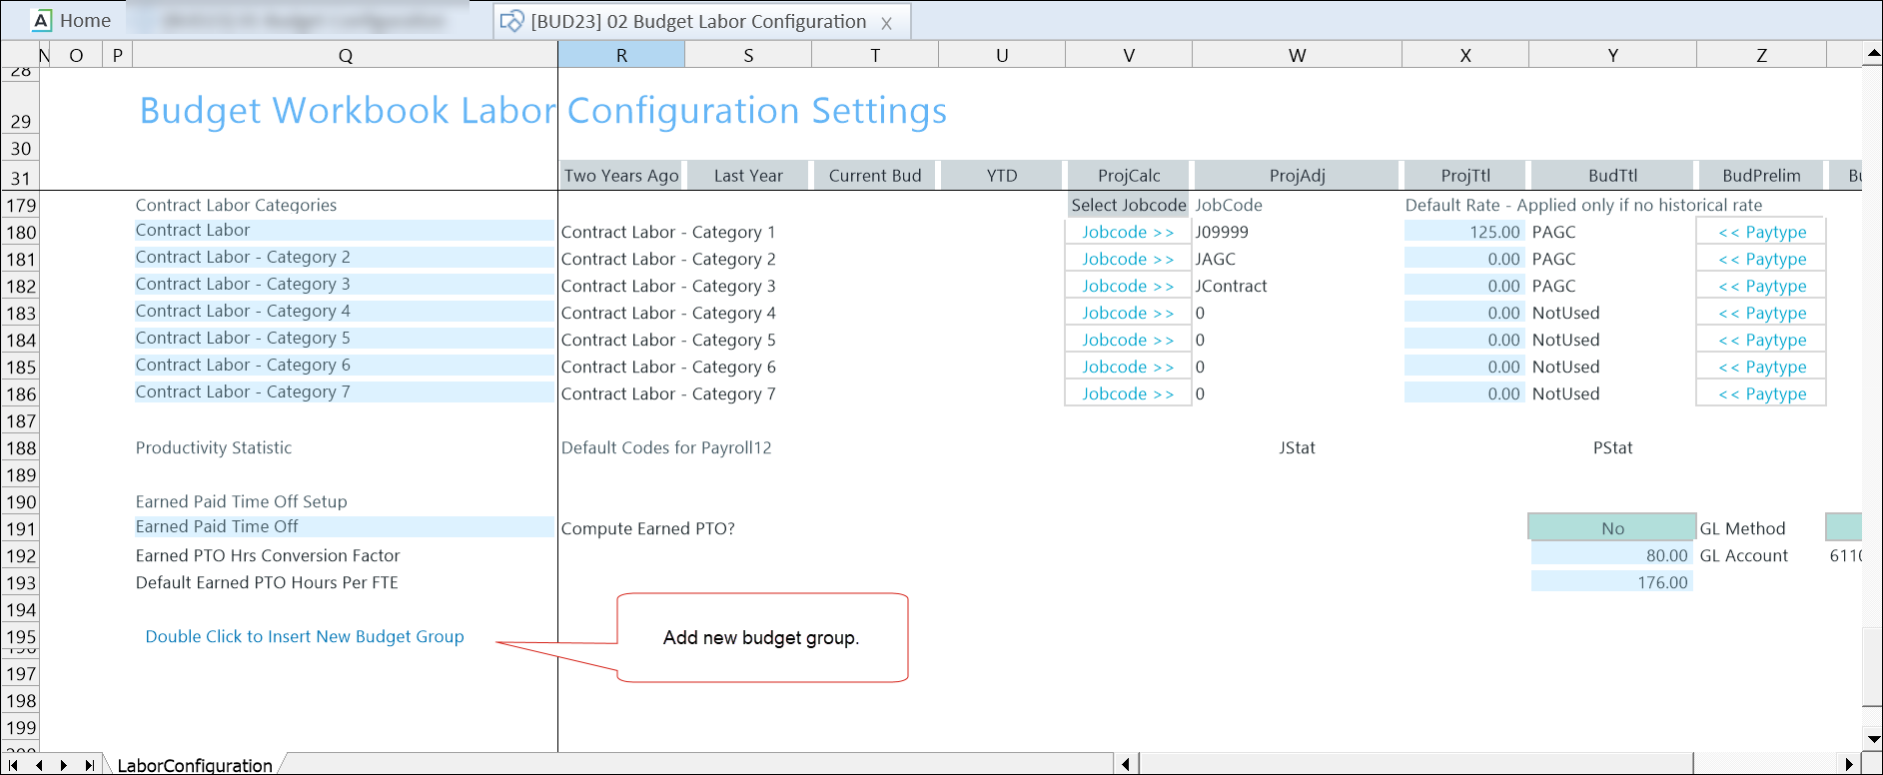Click next sheet navigation arrow
The width and height of the screenshot is (1883, 775).
[64, 765]
